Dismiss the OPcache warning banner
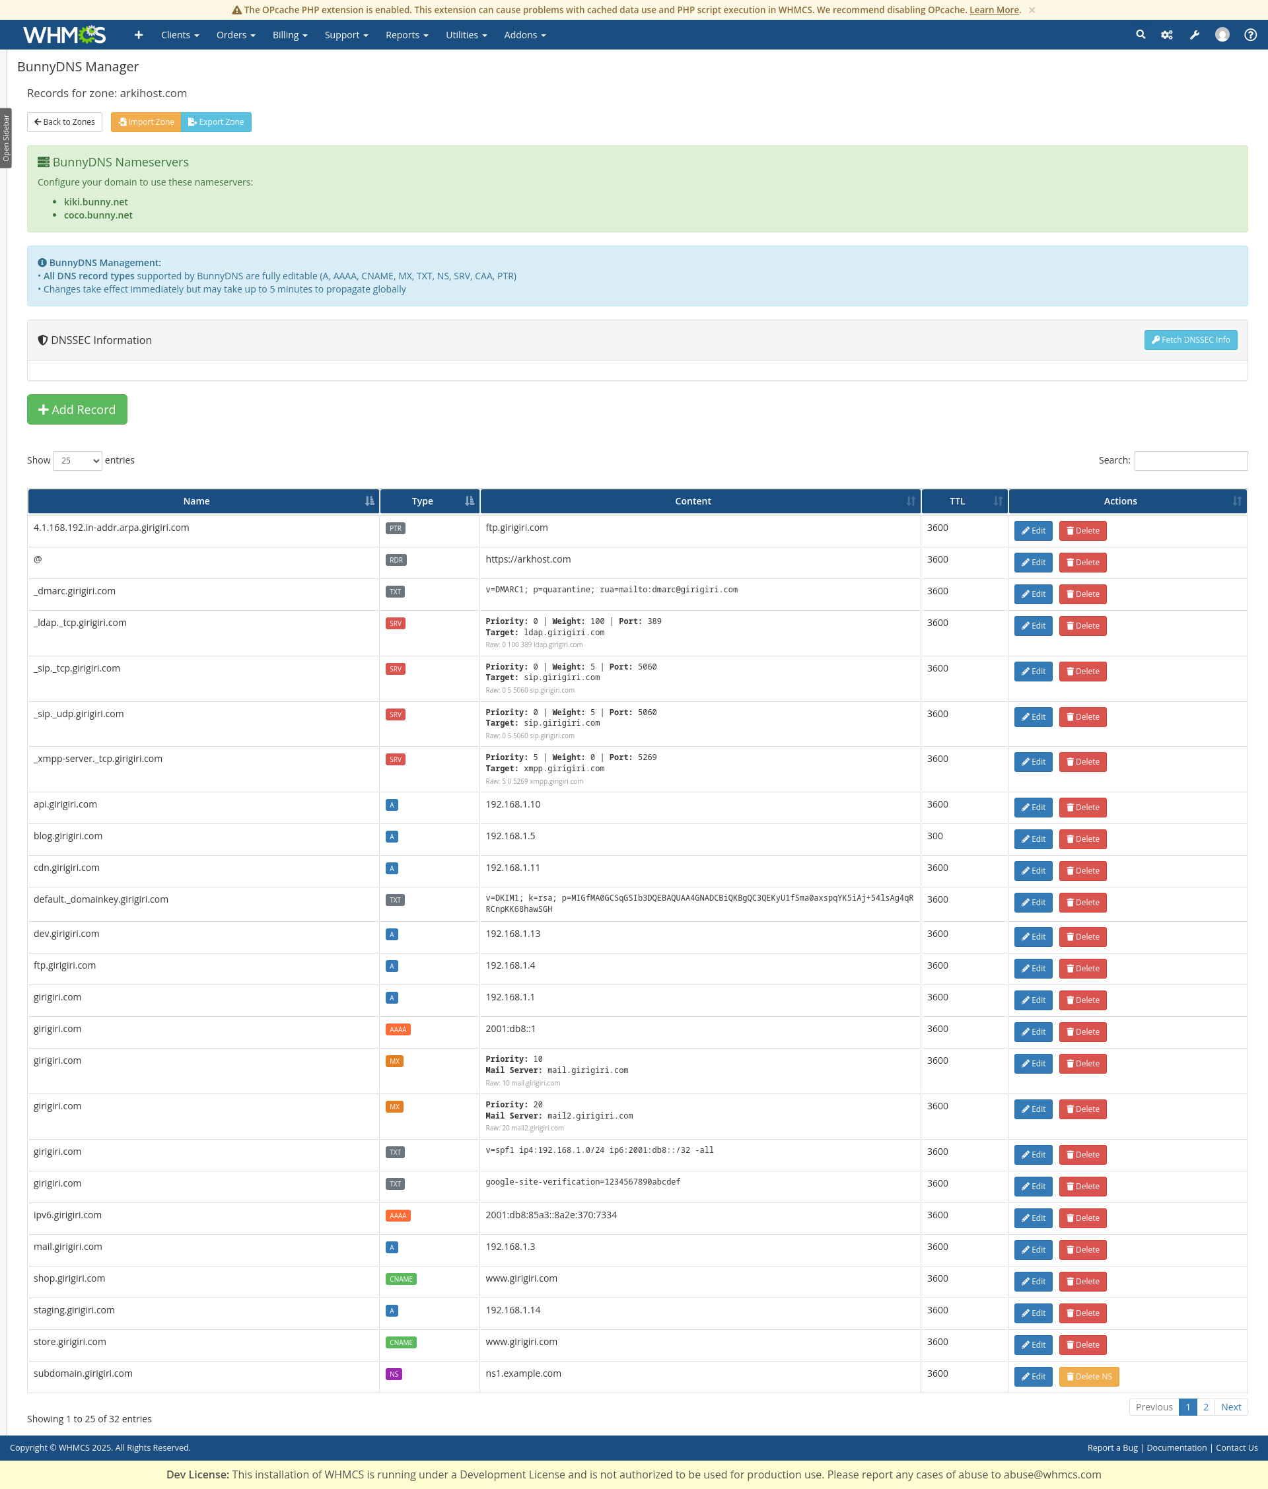 (x=1032, y=10)
